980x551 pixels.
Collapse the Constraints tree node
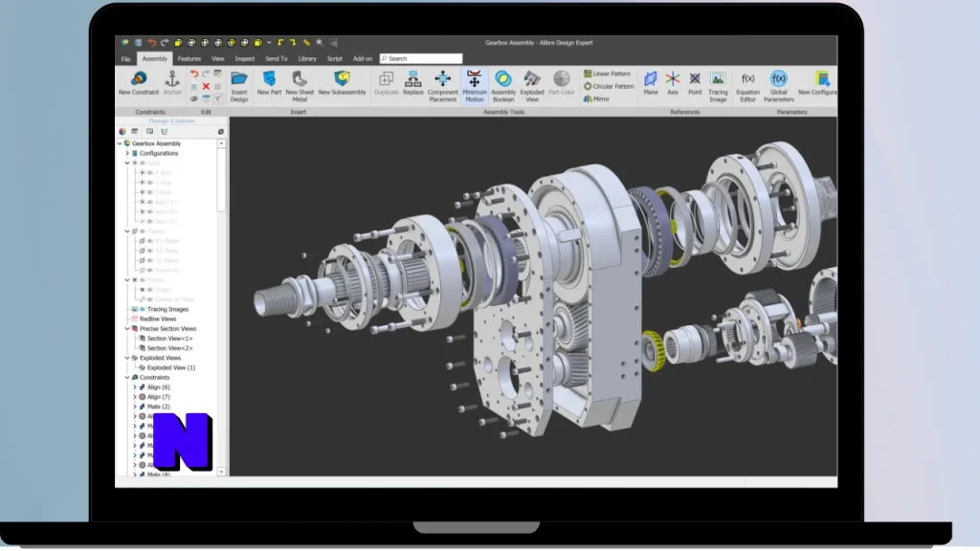[127, 377]
